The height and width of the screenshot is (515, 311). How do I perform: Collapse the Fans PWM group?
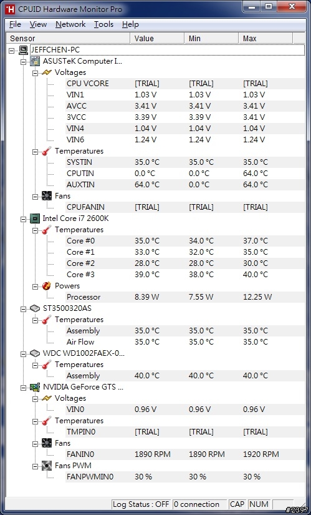tap(35, 466)
